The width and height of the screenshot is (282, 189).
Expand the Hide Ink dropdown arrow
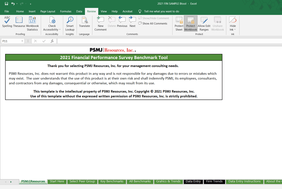[235, 30]
